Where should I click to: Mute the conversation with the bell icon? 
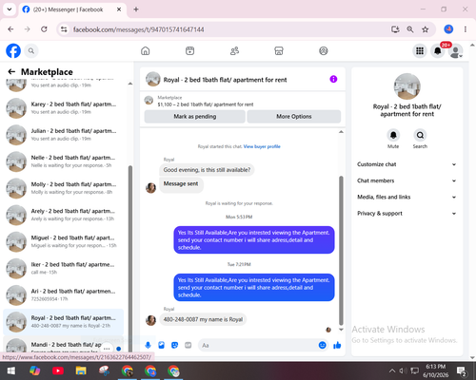pyautogui.click(x=393, y=135)
